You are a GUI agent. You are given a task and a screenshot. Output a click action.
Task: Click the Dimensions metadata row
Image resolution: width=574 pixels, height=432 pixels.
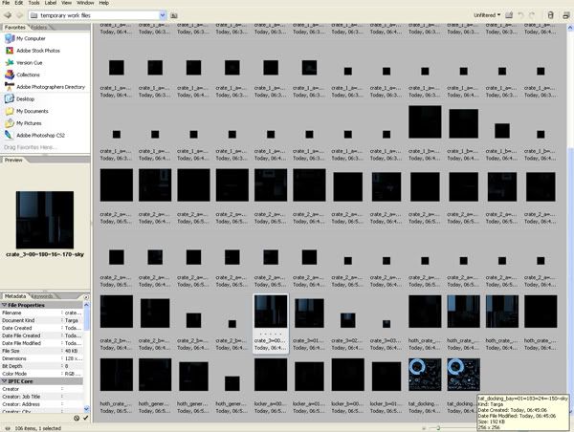point(42,358)
